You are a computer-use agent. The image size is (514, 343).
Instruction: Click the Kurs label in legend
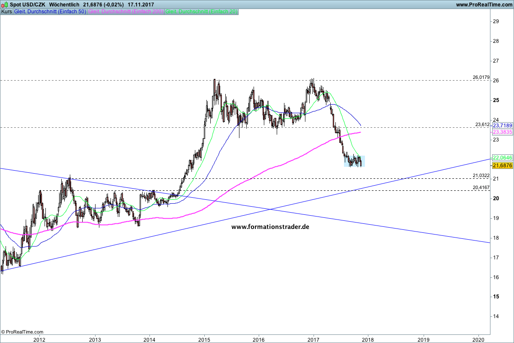[x=7, y=12]
